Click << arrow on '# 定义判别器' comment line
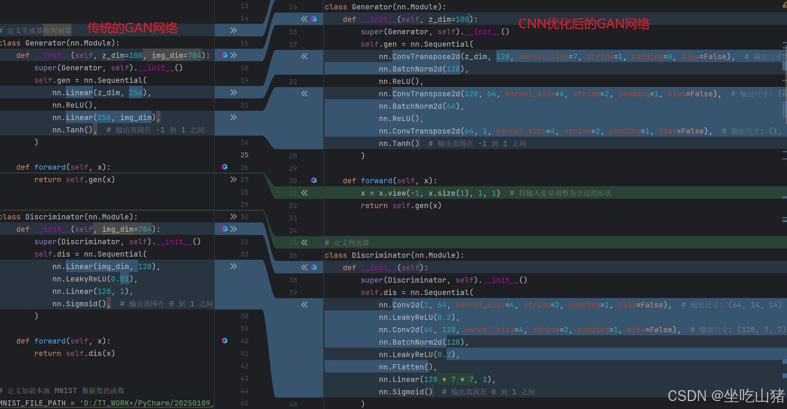Screen dimensions: 787x409 [x=304, y=243]
